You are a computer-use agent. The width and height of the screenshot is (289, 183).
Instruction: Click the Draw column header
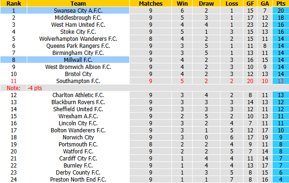click(x=206, y=3)
